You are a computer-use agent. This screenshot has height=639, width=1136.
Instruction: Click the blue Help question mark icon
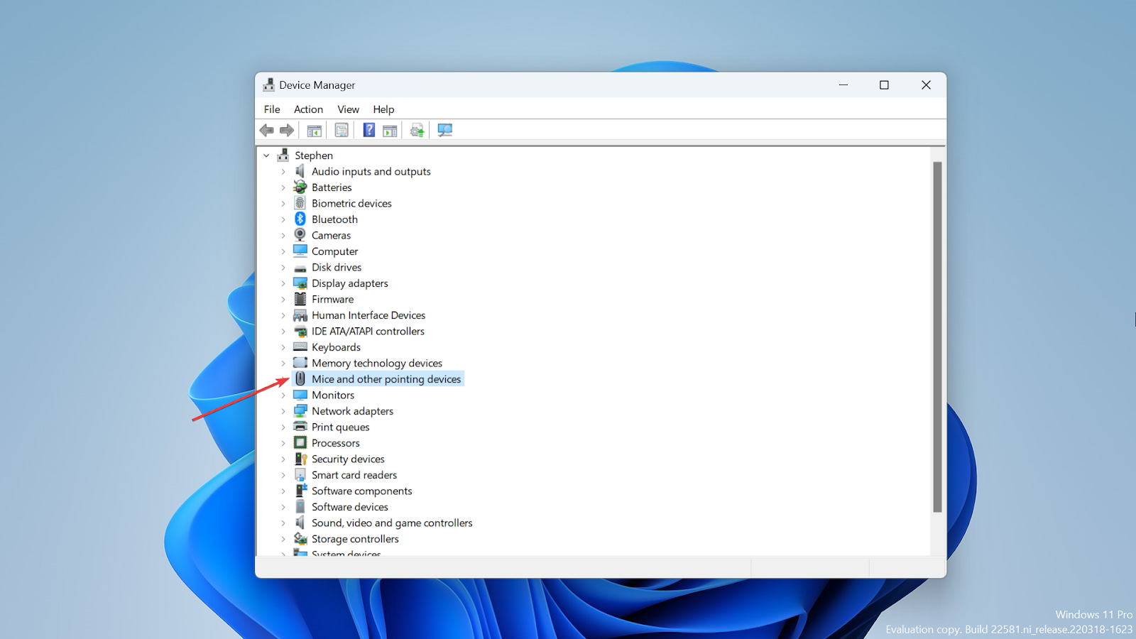(369, 130)
